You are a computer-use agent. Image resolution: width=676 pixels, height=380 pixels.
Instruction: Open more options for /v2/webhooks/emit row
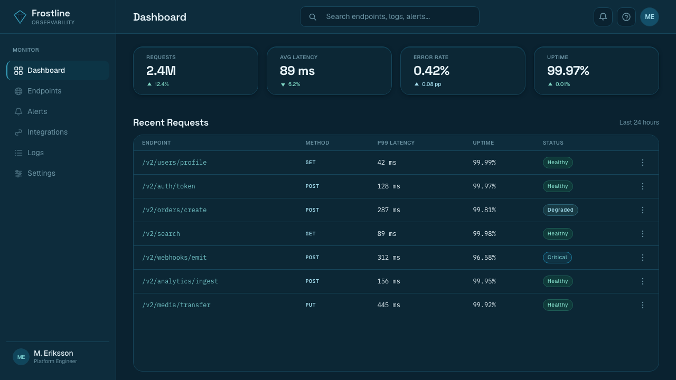click(643, 258)
